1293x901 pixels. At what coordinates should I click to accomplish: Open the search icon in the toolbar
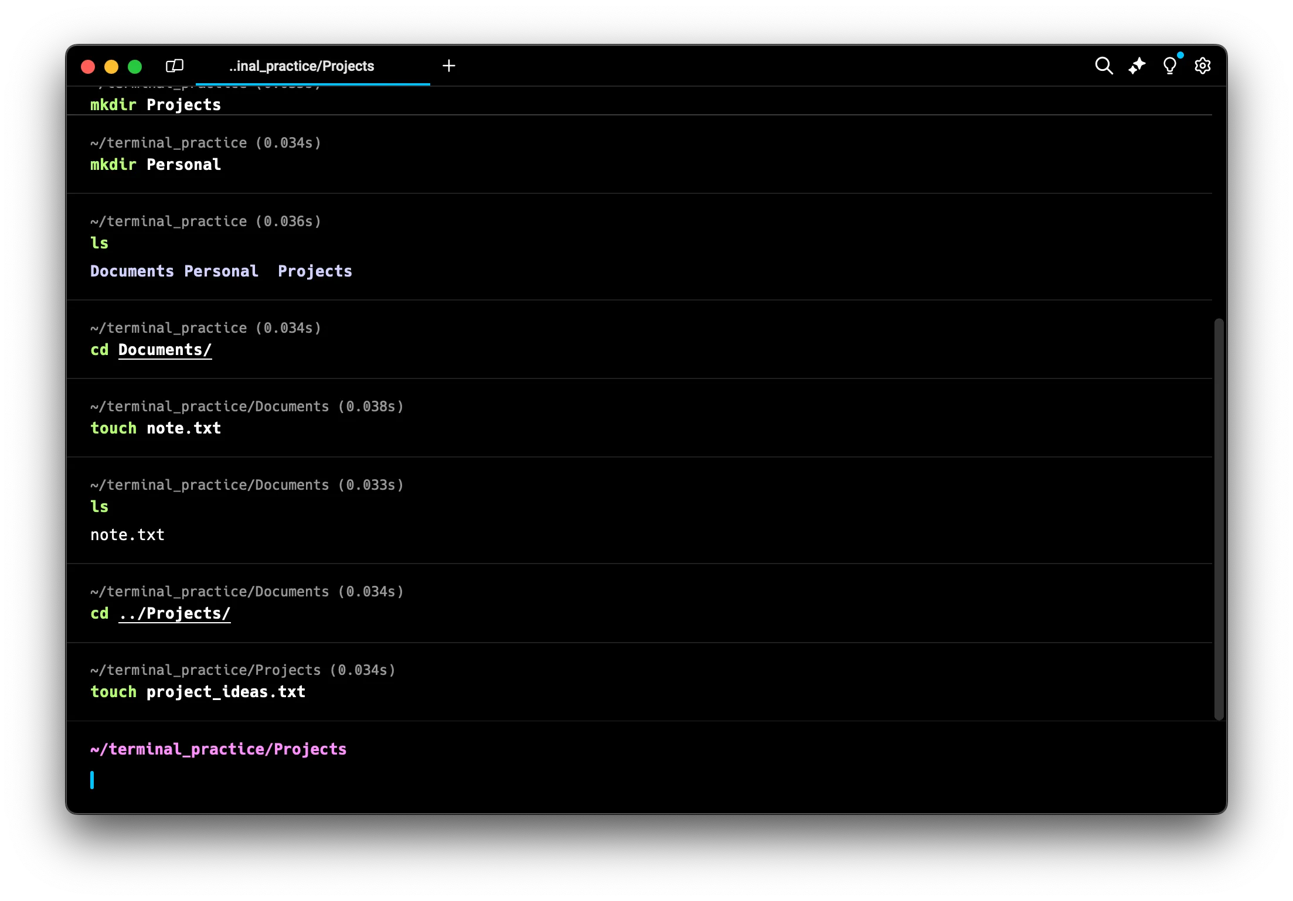[1104, 66]
